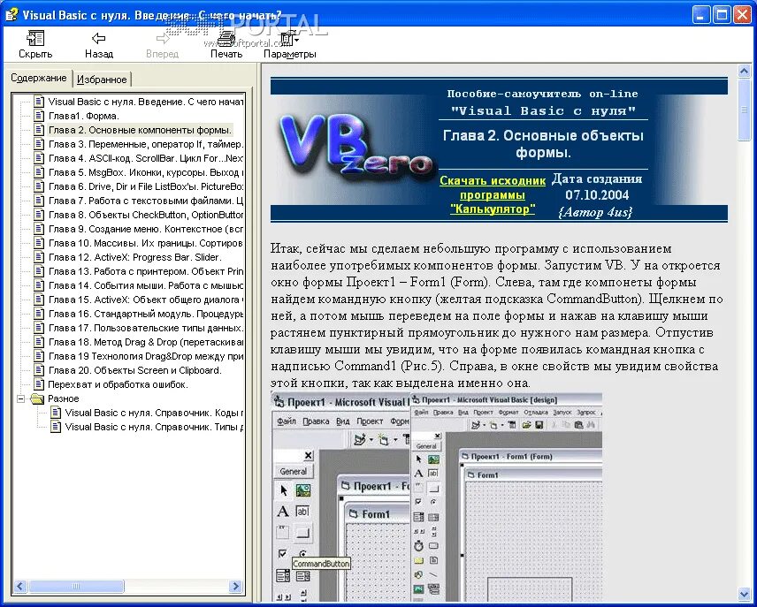
Task: Open Глава 9. Создание меню
Action: (145, 229)
